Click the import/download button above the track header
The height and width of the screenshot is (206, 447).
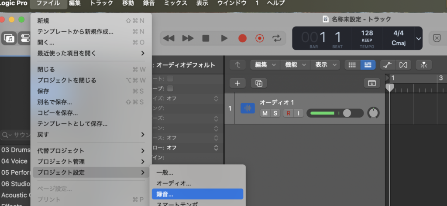372,83
